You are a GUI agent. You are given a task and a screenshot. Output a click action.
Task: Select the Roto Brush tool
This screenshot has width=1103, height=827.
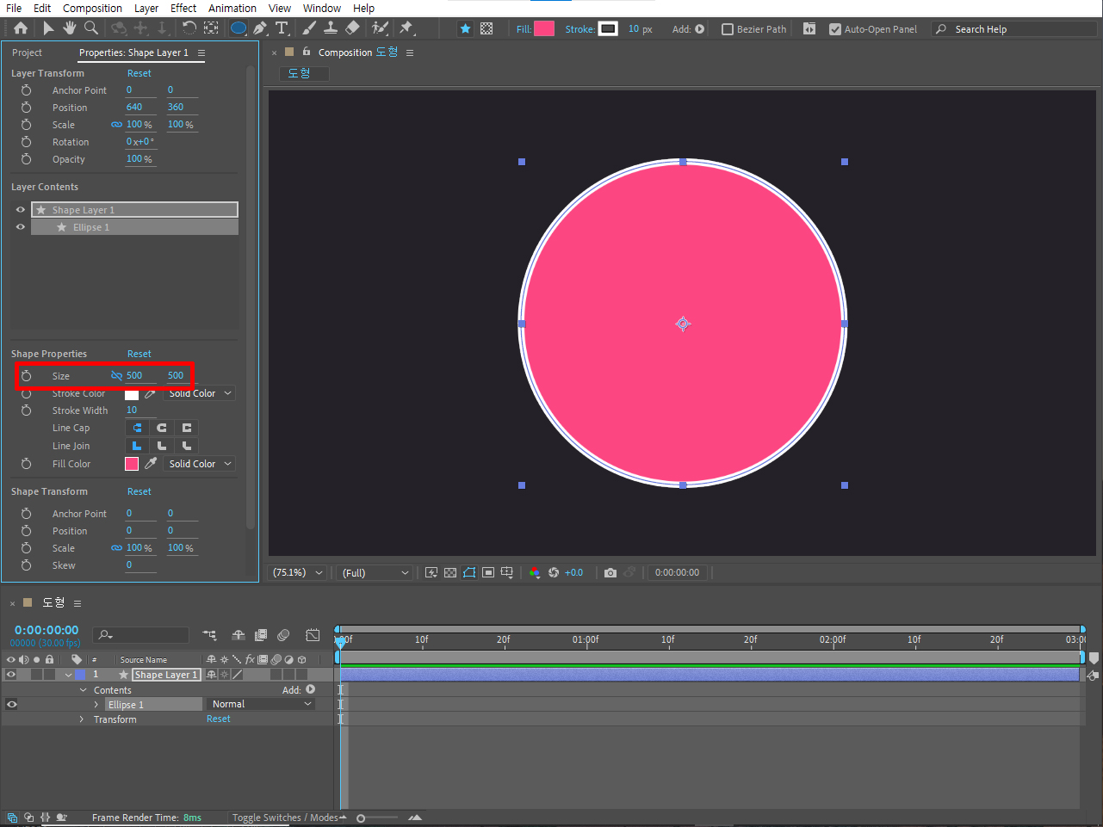(380, 28)
